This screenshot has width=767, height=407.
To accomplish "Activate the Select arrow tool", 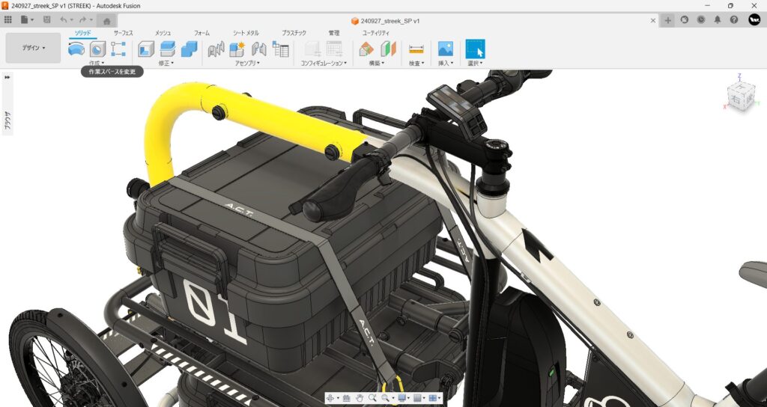I will pos(475,49).
